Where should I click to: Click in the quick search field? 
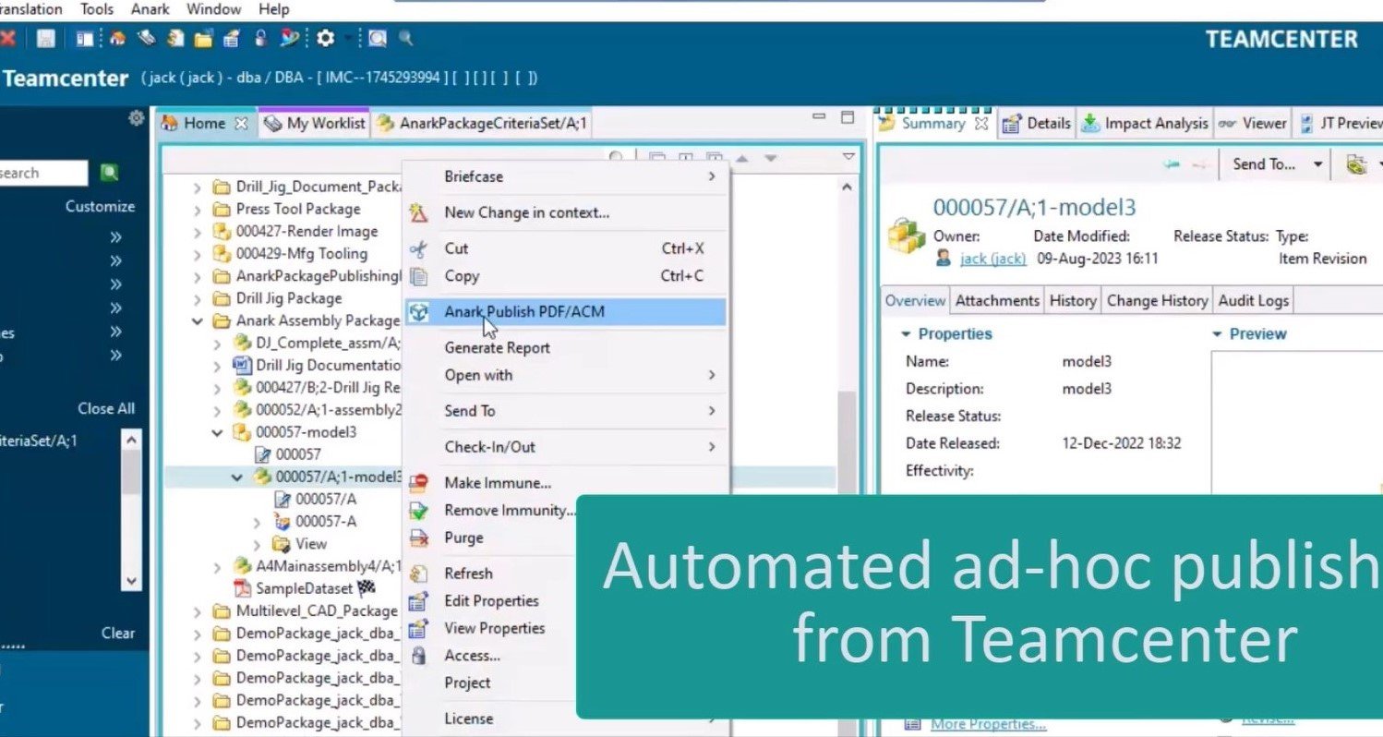tap(43, 173)
